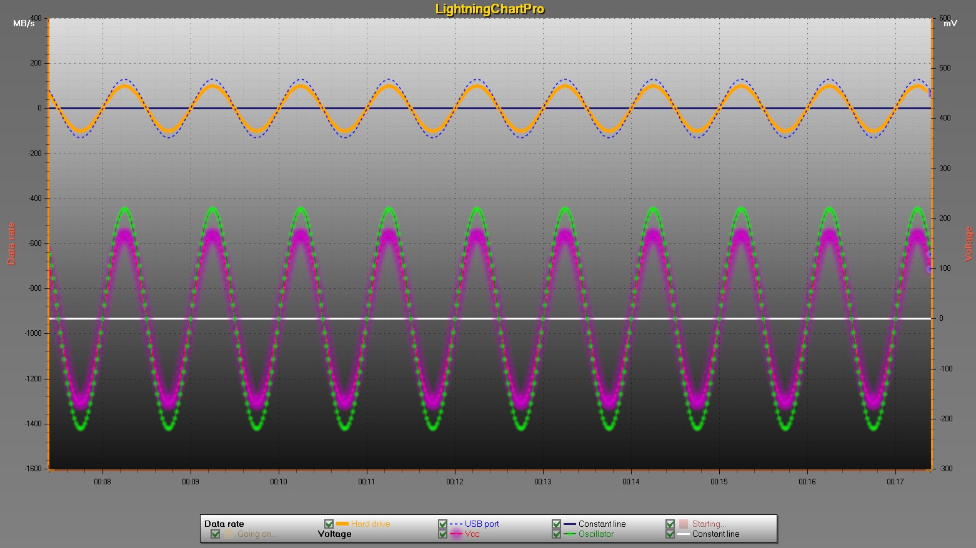Click the Oscillator legend label
The width and height of the screenshot is (976, 548).
(x=596, y=534)
